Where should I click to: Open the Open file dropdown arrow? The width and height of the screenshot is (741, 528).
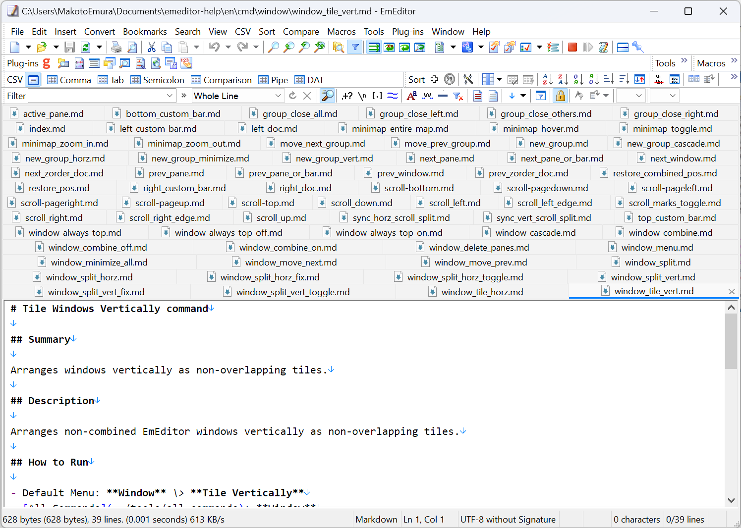coord(56,47)
